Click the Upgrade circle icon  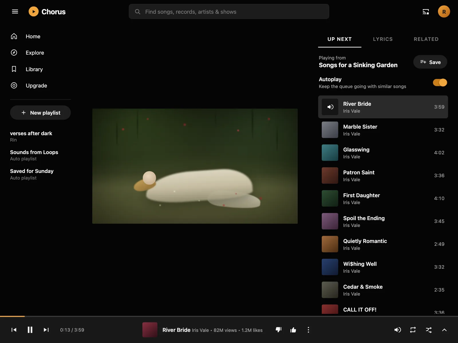coord(14,85)
